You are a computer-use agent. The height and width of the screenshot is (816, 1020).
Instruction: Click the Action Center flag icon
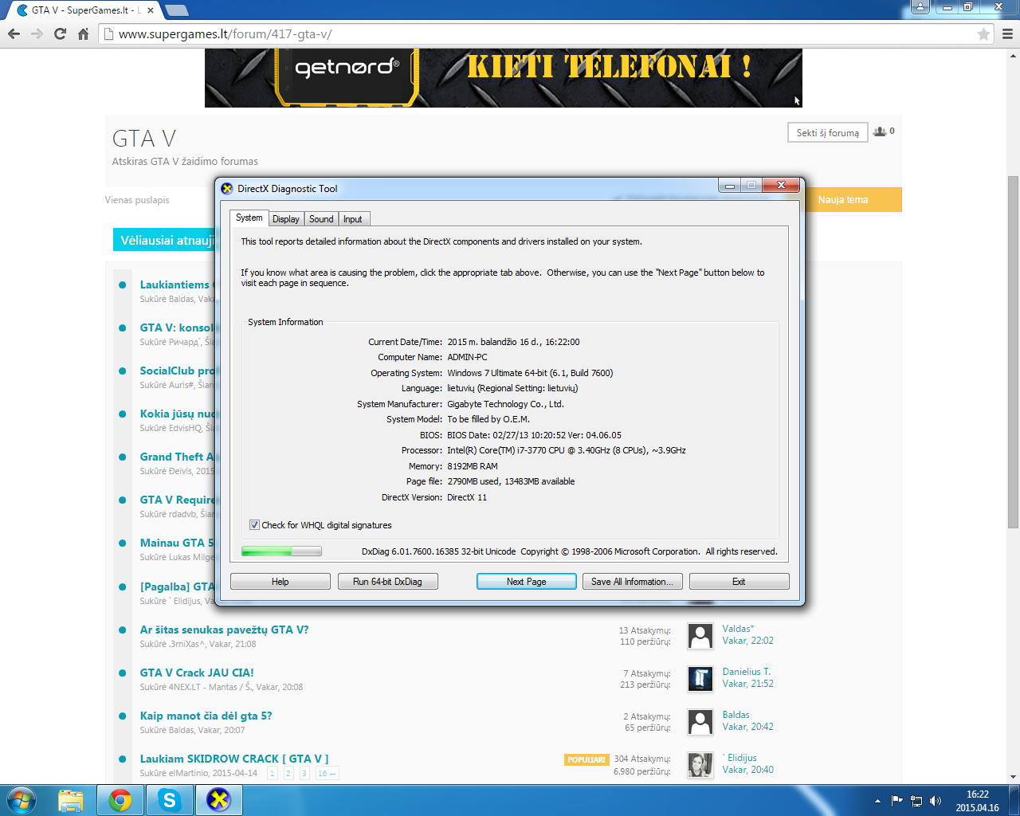tap(897, 801)
